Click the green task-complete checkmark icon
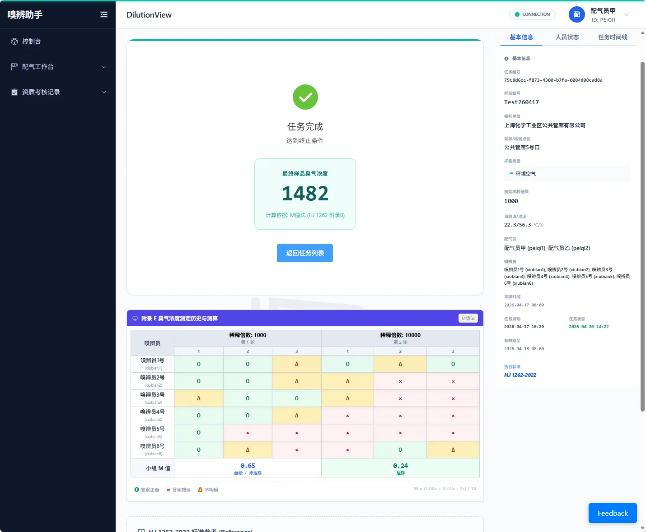Screen dimensions: 646x532 (305, 97)
